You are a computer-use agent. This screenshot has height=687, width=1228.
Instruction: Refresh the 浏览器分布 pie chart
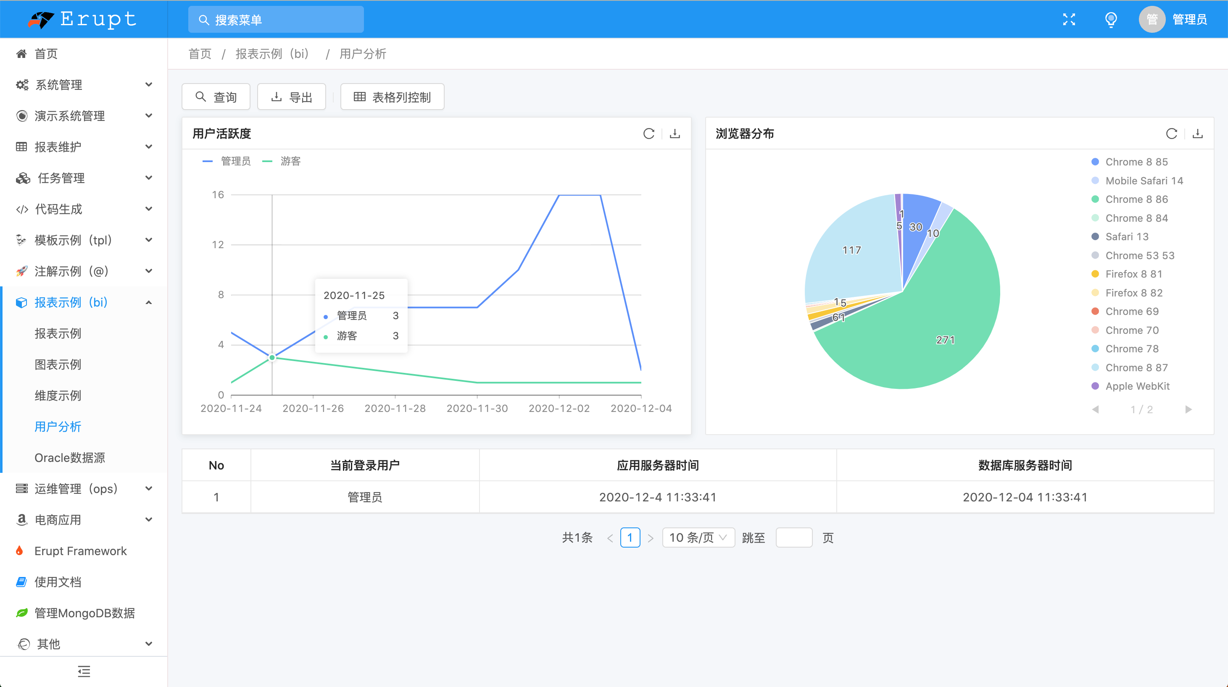[x=1171, y=134]
